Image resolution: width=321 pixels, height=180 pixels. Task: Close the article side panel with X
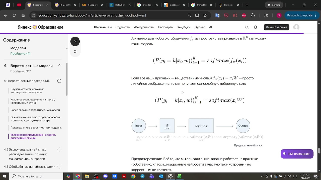point(75,41)
